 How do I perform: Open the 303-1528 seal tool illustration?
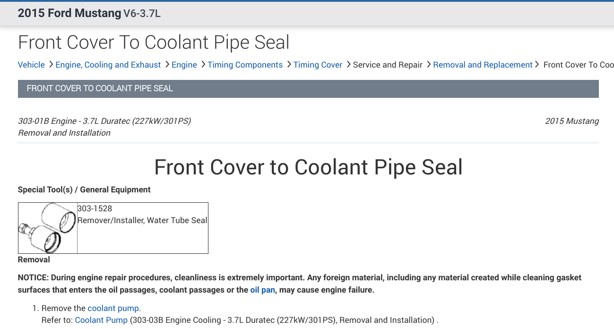coord(48,228)
